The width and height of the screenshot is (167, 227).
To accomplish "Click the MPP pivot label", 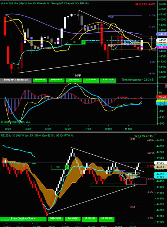I will pos(78,76).
